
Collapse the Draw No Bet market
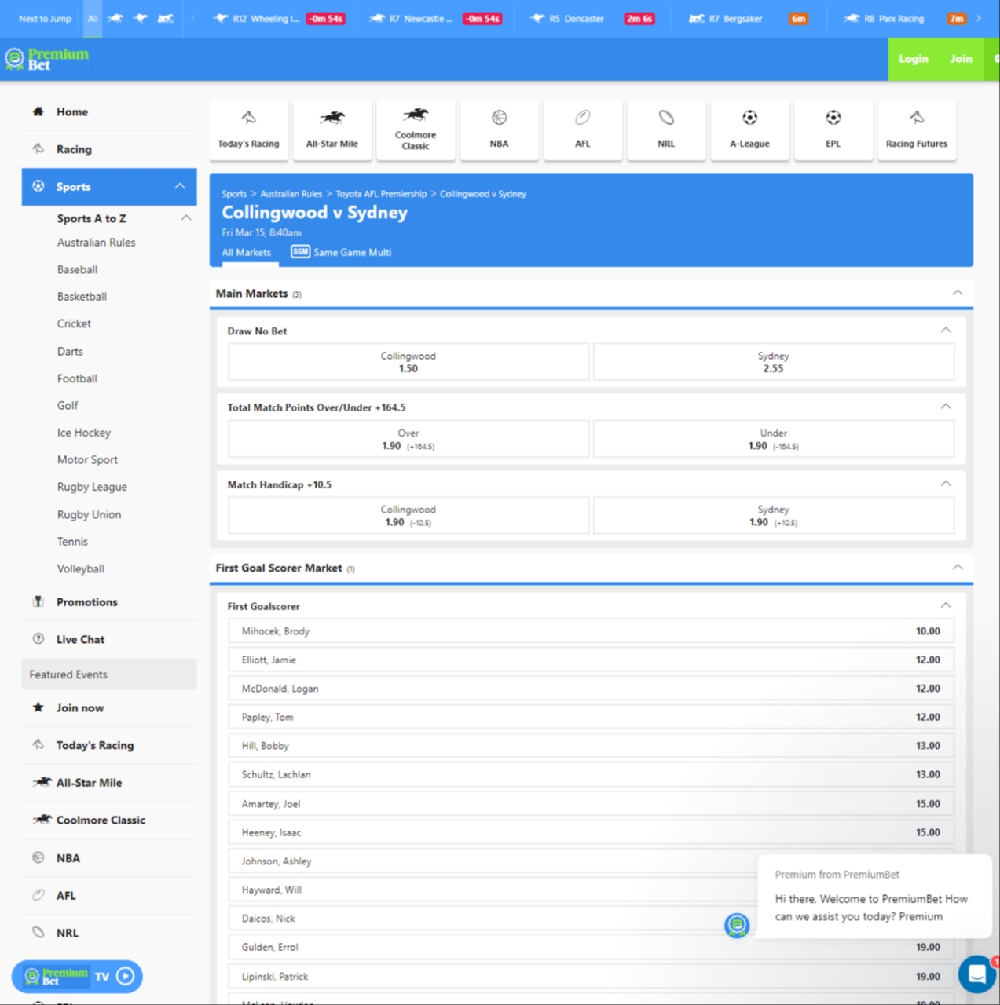pos(946,331)
